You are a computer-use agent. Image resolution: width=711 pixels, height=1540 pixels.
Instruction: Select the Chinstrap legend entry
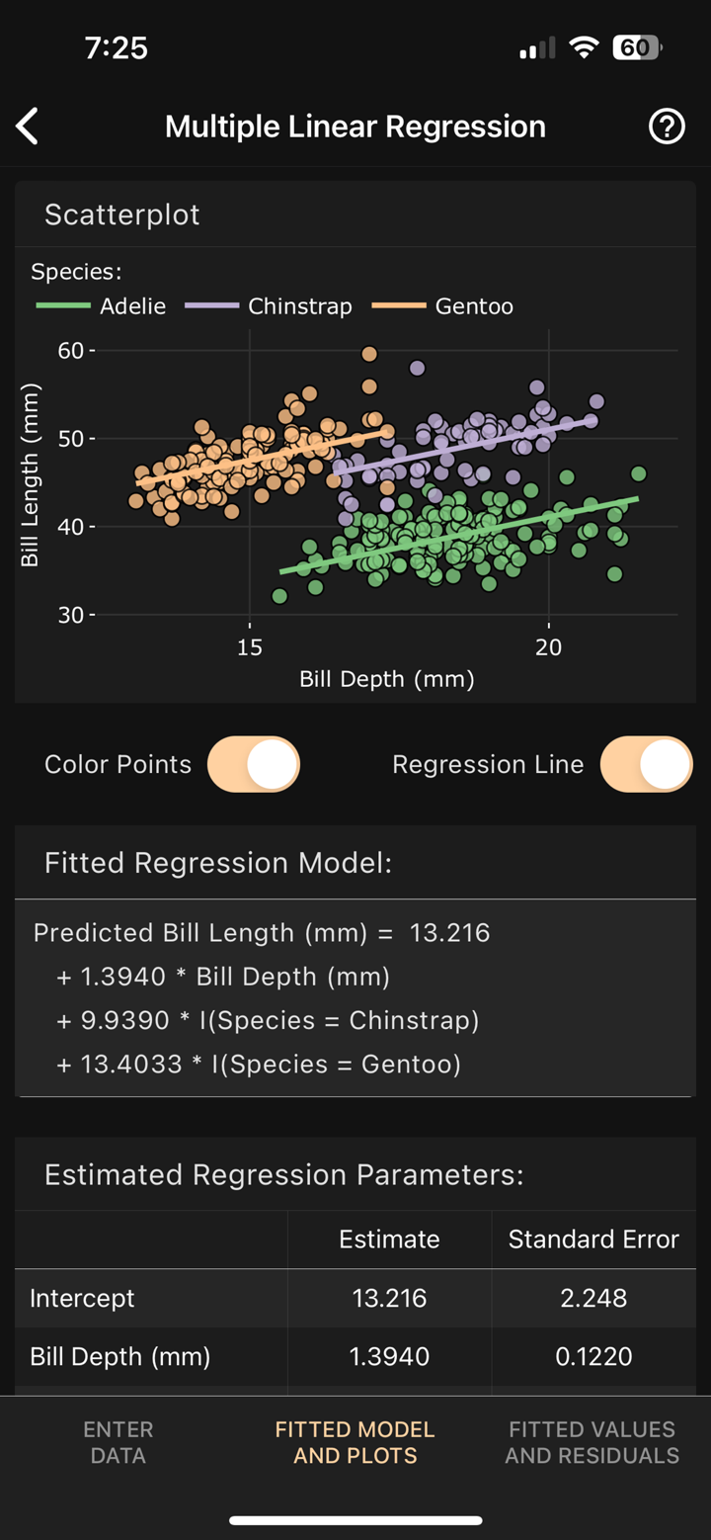tap(277, 306)
